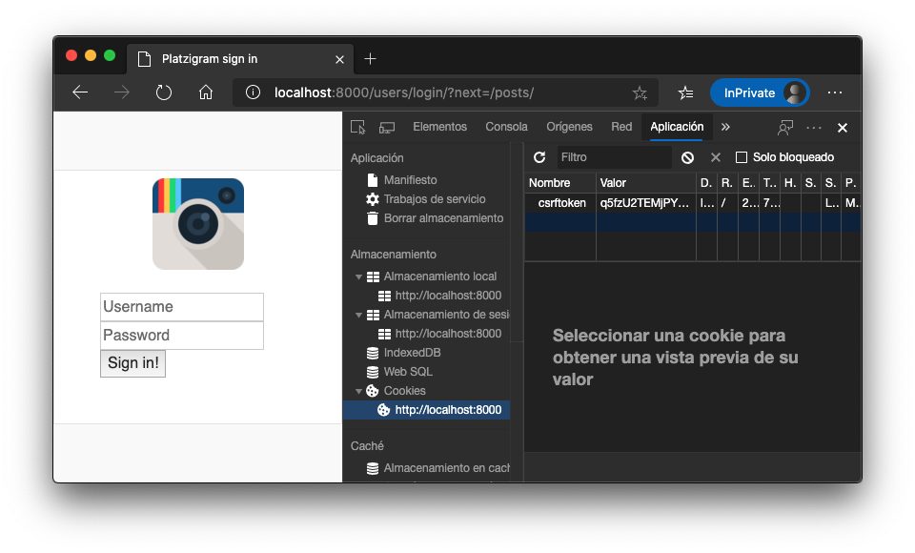Switch to the Orígenes tab
This screenshot has width=915, height=553.
click(x=569, y=127)
